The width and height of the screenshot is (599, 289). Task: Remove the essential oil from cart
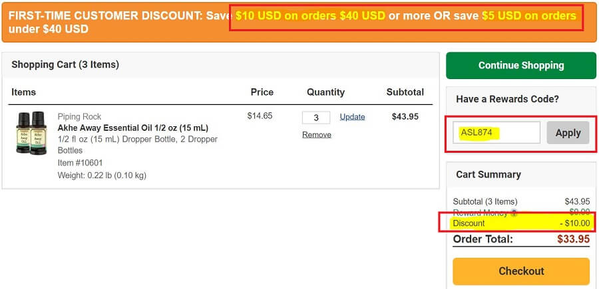316,134
